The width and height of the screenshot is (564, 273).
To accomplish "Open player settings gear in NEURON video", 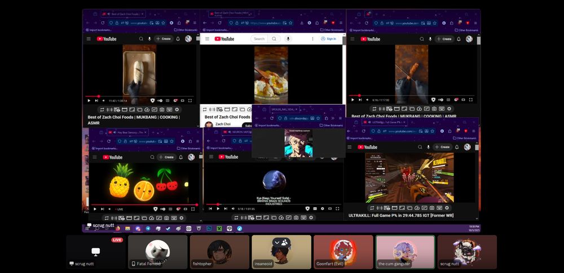I will click(x=322, y=208).
